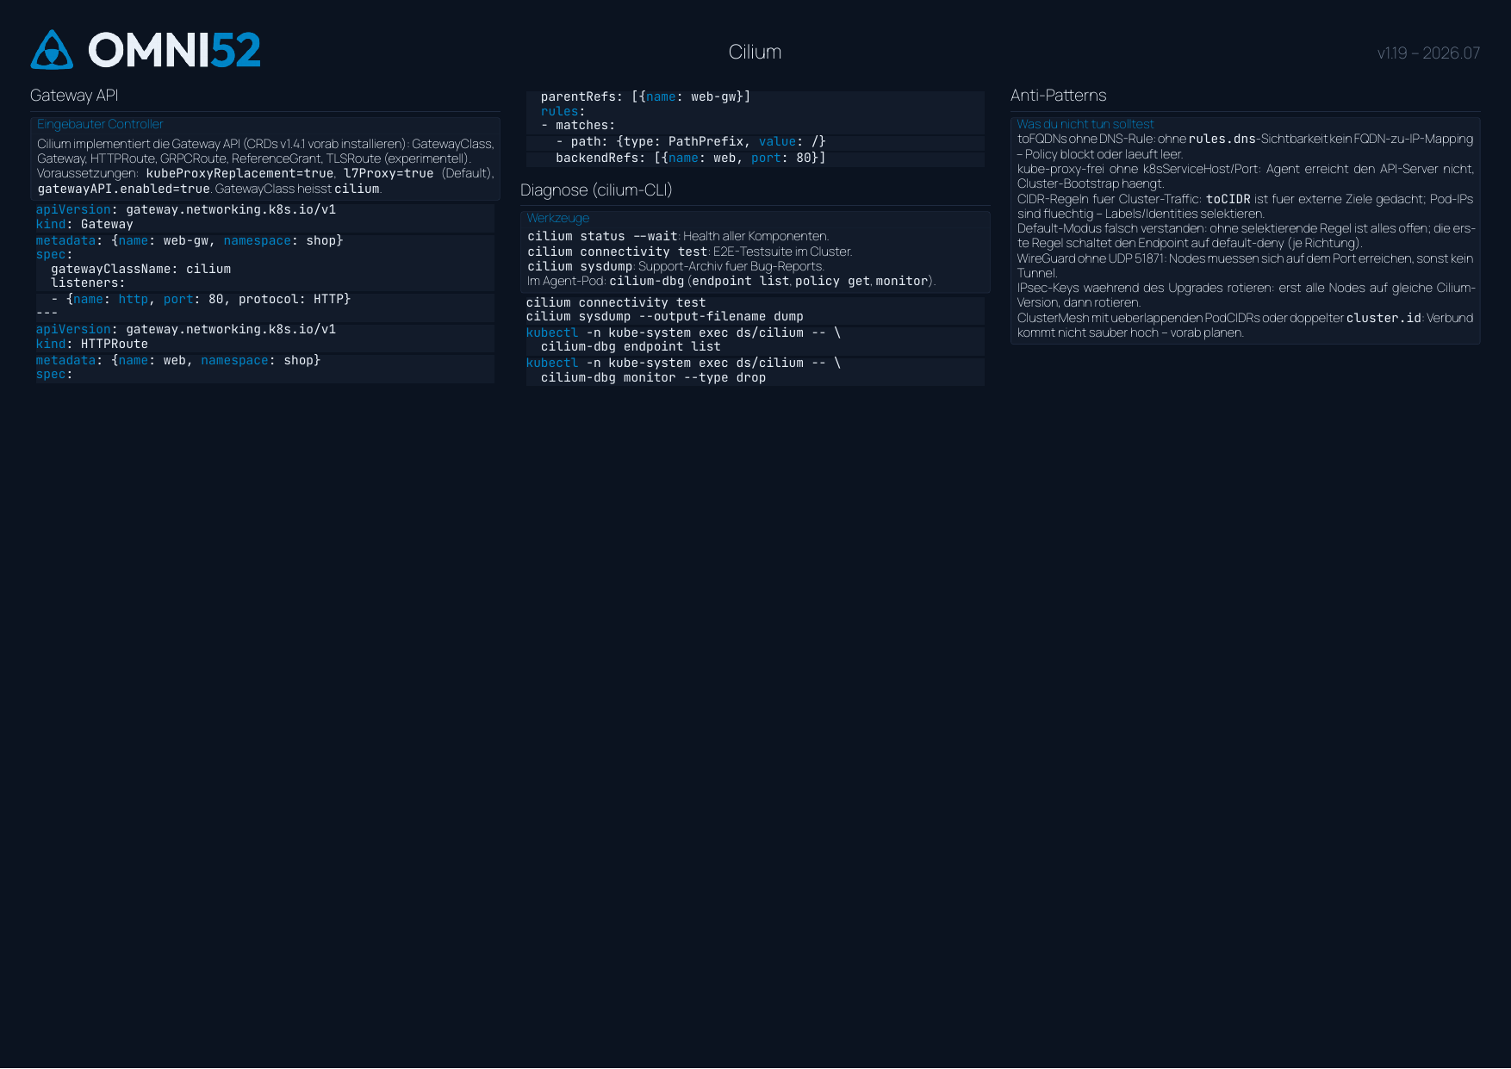Click the OMNI52 triangle logo icon
This screenshot has width=1511, height=1069.
[52, 49]
